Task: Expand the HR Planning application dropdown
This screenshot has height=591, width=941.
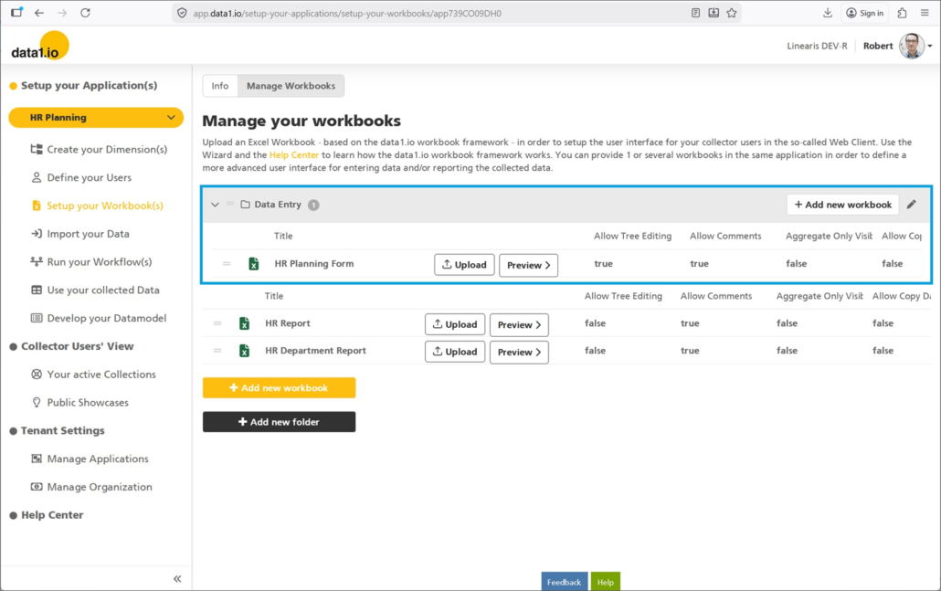Action: tap(171, 118)
